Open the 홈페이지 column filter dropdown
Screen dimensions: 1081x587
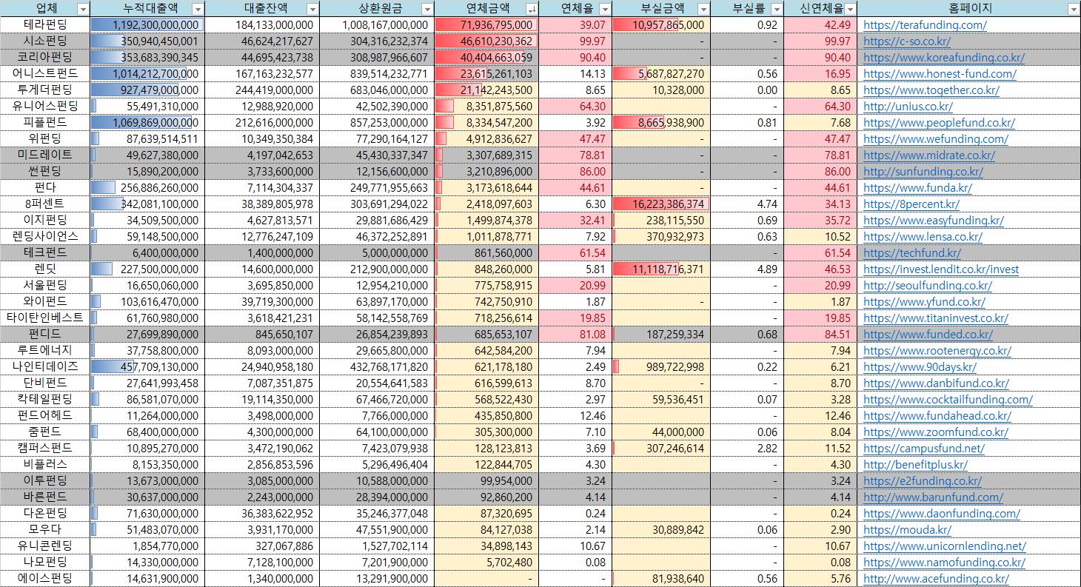tap(1074, 9)
